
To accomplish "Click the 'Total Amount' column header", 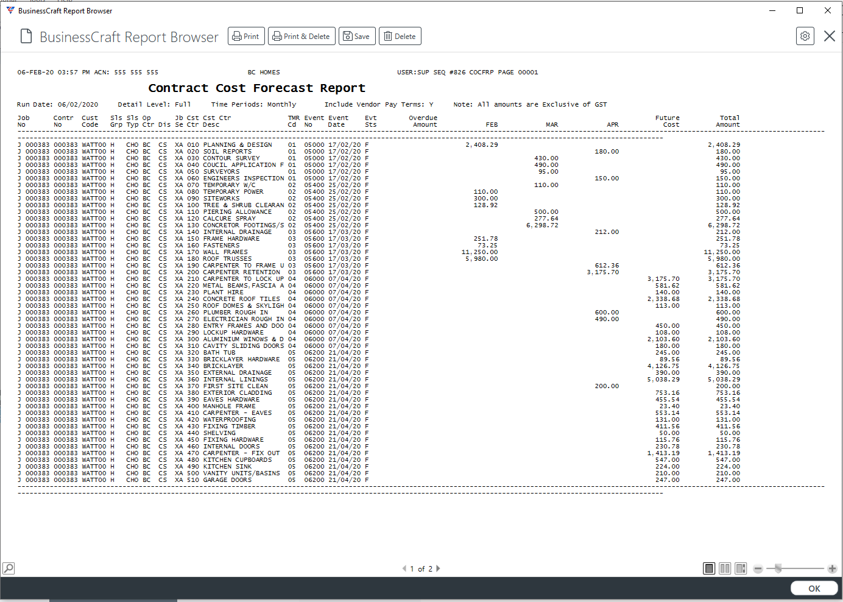I will pyautogui.click(x=728, y=121).
